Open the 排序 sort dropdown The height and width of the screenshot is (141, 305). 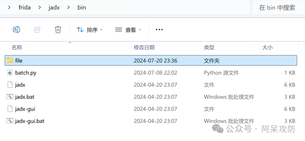90,30
